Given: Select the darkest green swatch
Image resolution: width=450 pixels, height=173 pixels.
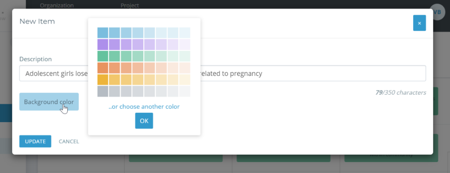Looking at the screenshot, I should (x=103, y=56).
